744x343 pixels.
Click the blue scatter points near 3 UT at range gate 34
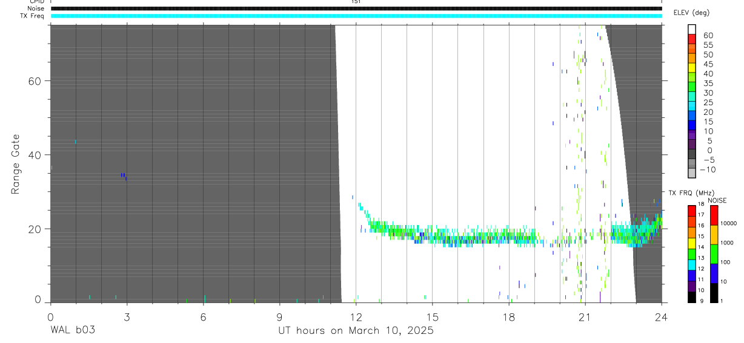[x=124, y=176]
